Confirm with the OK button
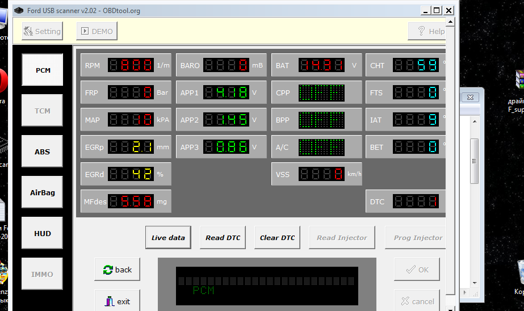Image resolution: width=524 pixels, height=311 pixels. (417, 269)
